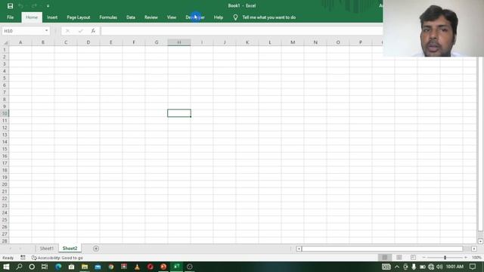Switch to the Insert ribbon tab
484x272 pixels.
(x=52, y=17)
